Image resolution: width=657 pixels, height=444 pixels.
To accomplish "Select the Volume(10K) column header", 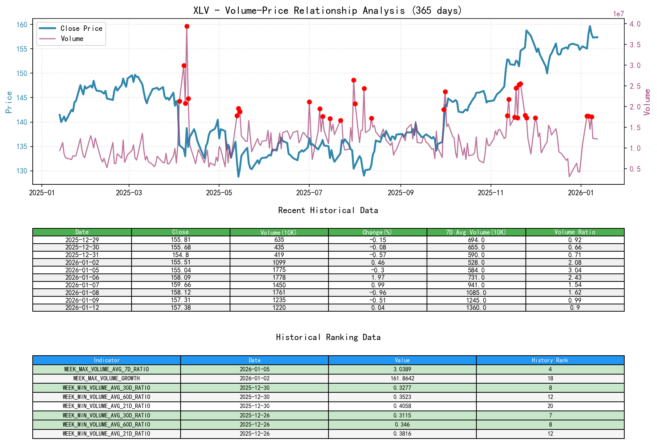I will [279, 232].
